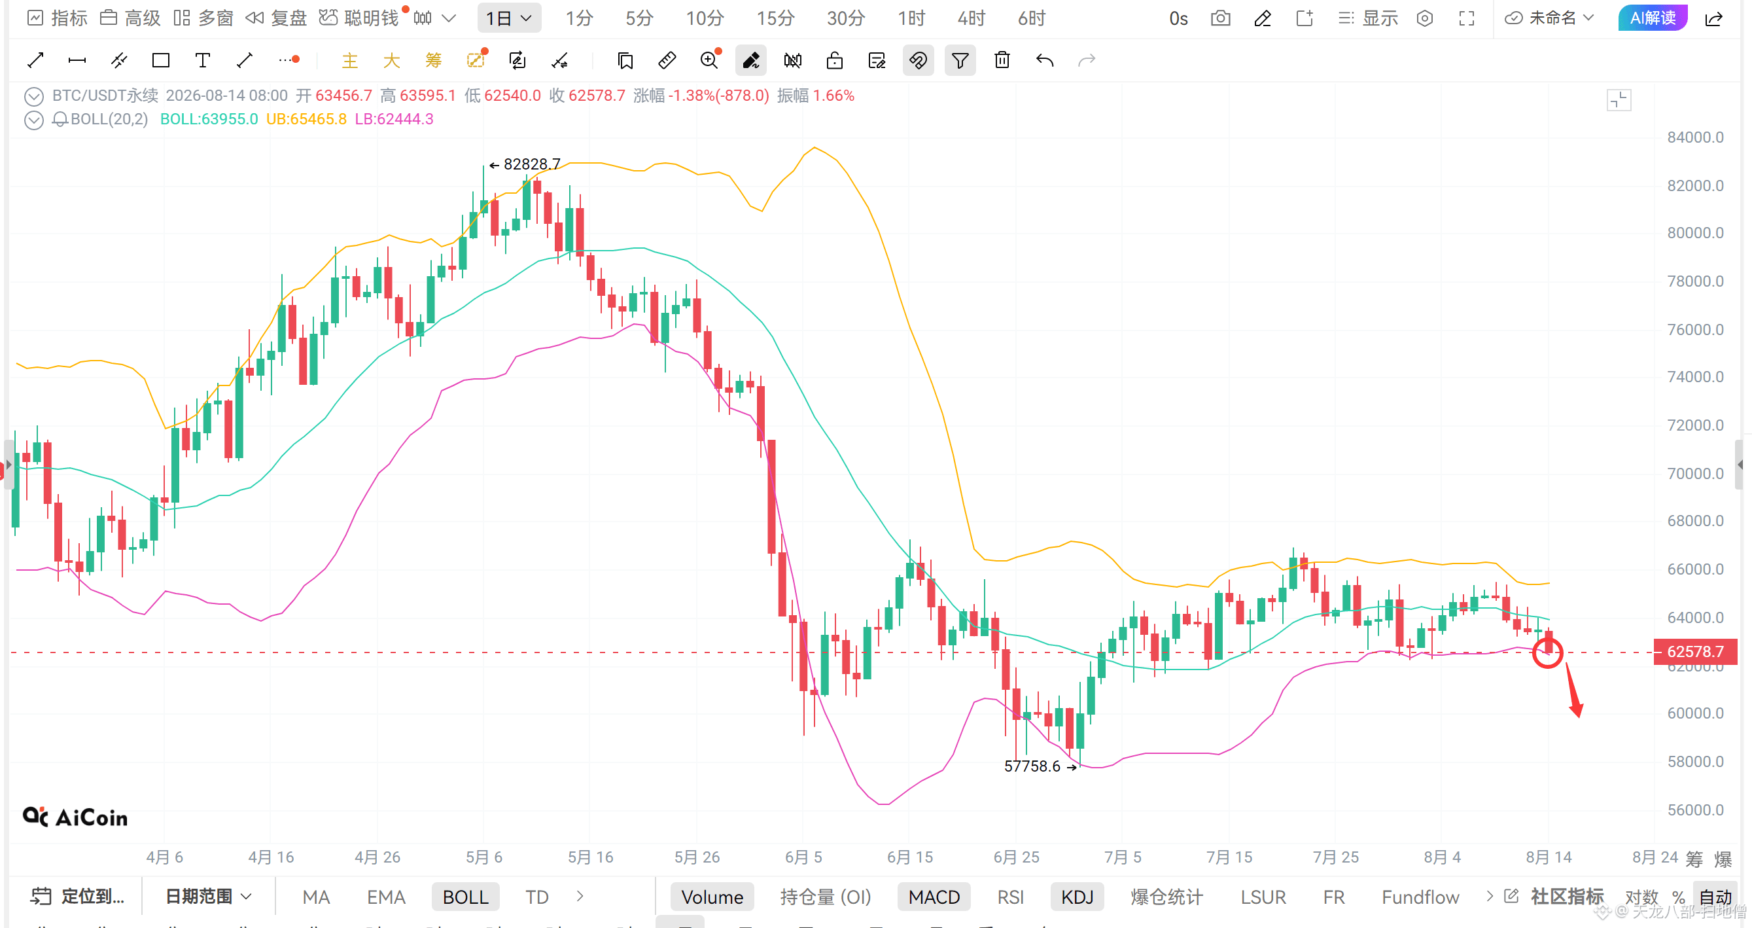Open the 1日 timeframe dropdown

(509, 18)
